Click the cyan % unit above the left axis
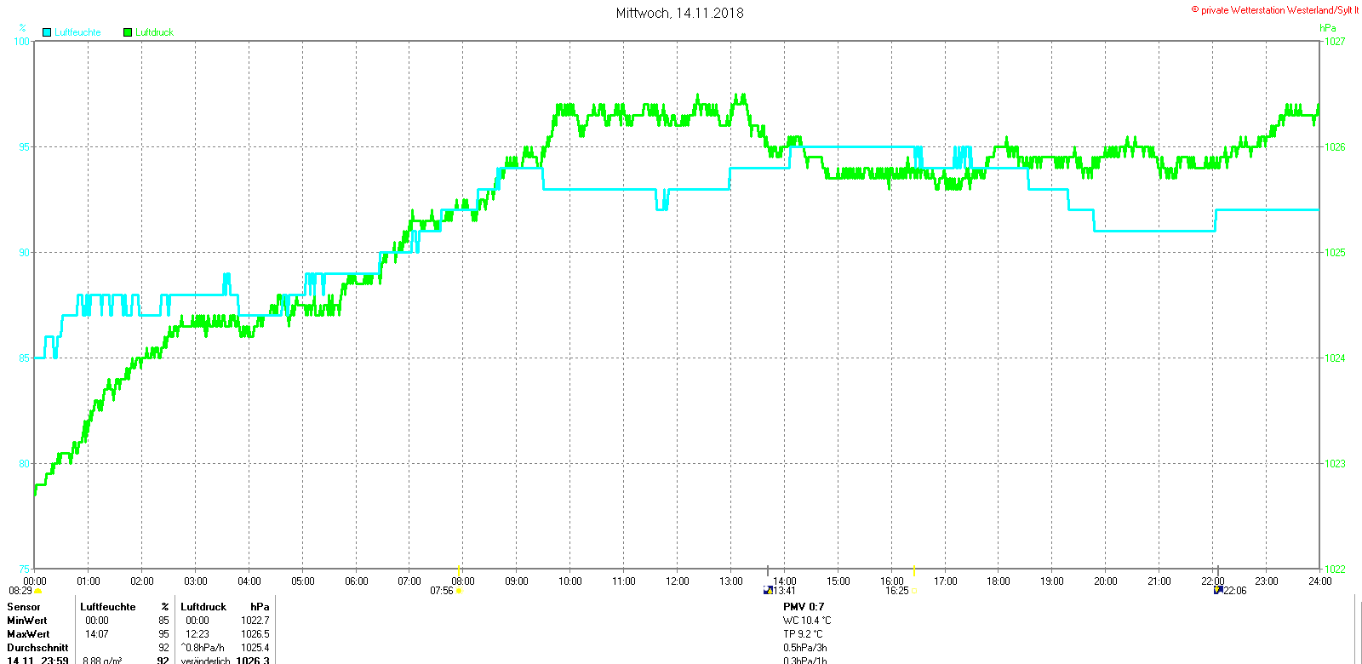Viewport: 1362px width, 664px height. coord(23,28)
